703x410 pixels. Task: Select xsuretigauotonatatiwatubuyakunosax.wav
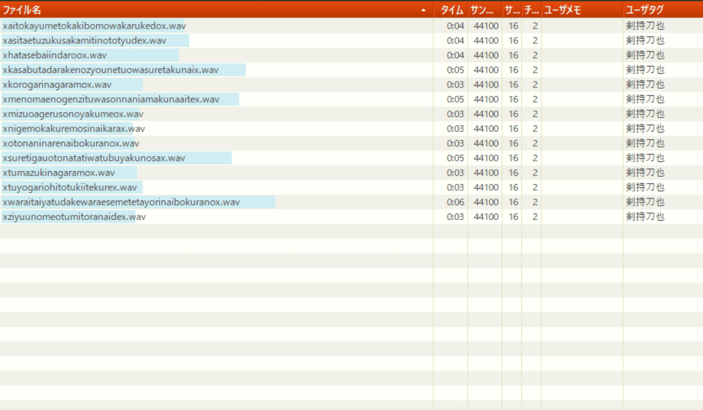coord(94,158)
